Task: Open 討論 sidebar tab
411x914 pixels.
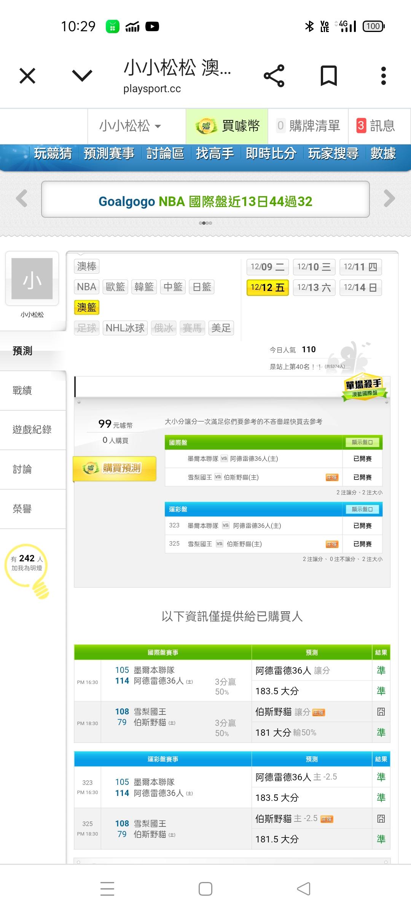Action: [x=33, y=470]
